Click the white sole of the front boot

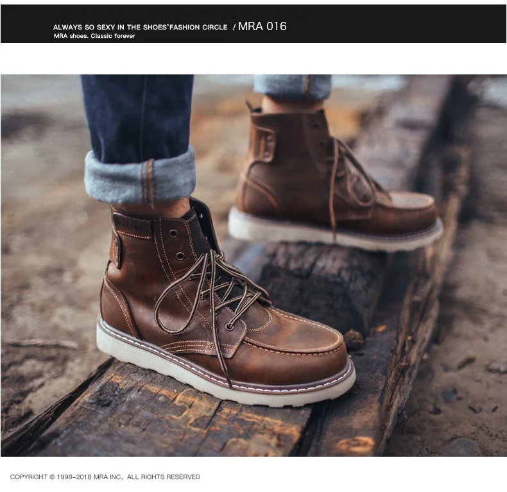223,375
